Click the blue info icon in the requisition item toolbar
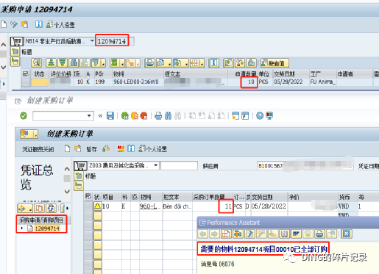 click(213, 63)
